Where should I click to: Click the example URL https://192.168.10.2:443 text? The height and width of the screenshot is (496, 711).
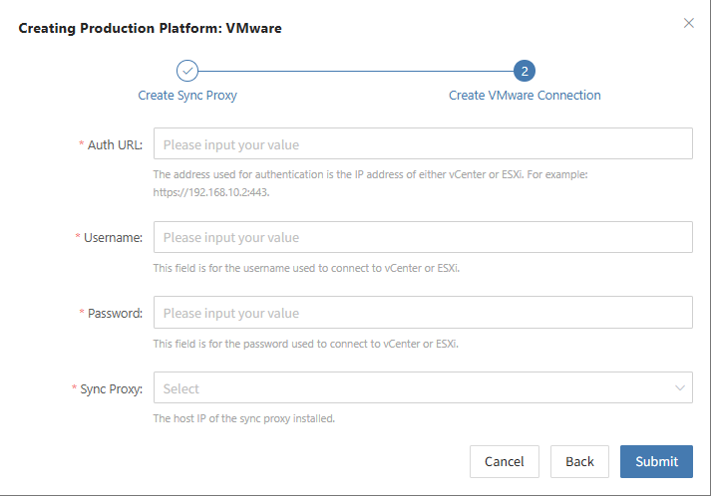tap(210, 192)
